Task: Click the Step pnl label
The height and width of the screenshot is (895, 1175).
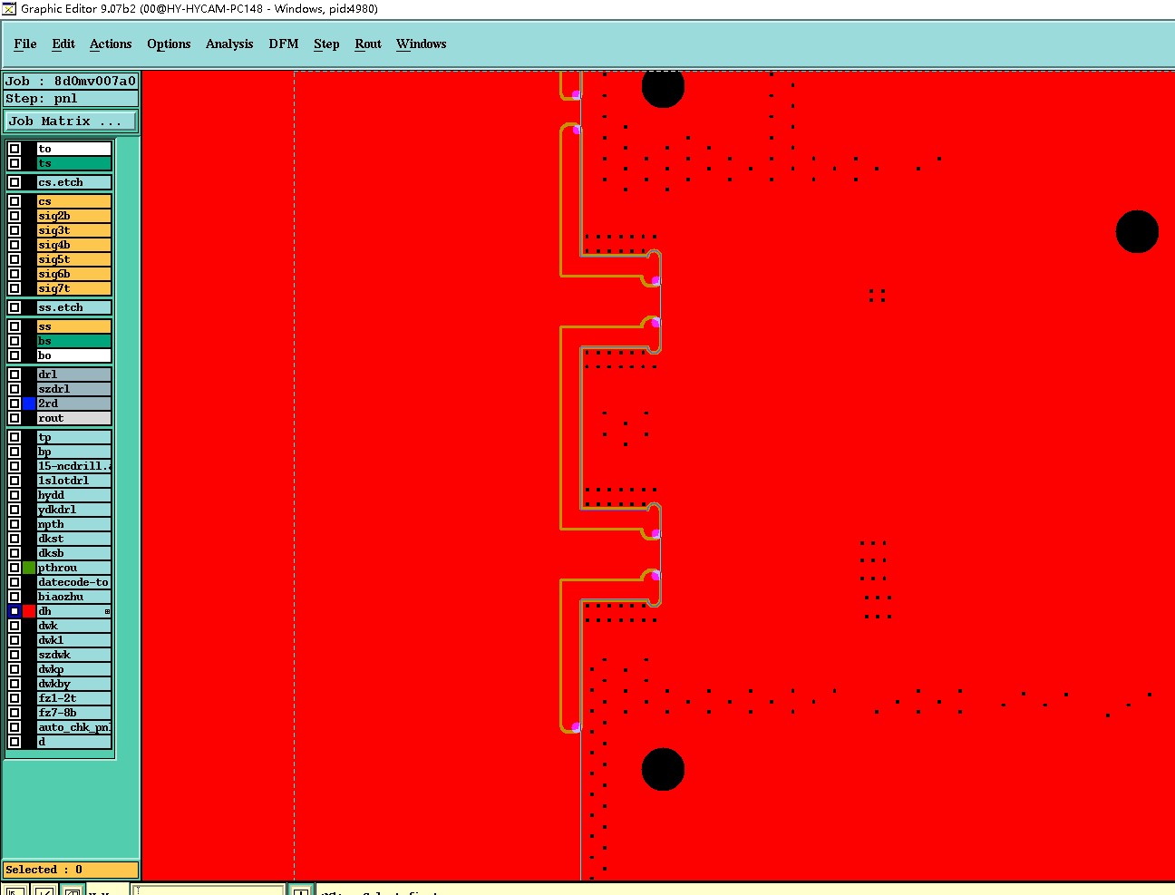Action: [72, 99]
